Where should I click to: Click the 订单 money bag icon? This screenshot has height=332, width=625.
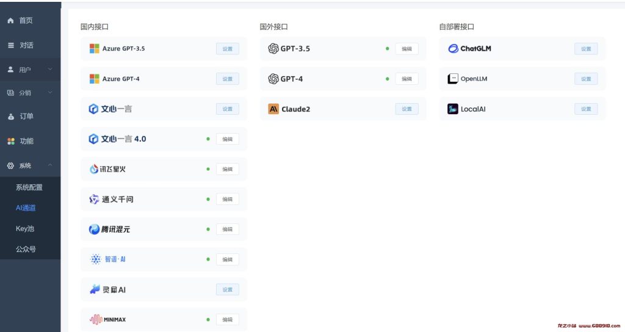tap(11, 117)
